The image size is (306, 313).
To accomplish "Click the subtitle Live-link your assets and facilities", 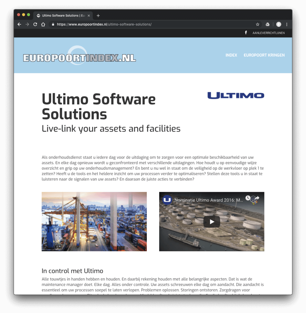I will point(111,129).
